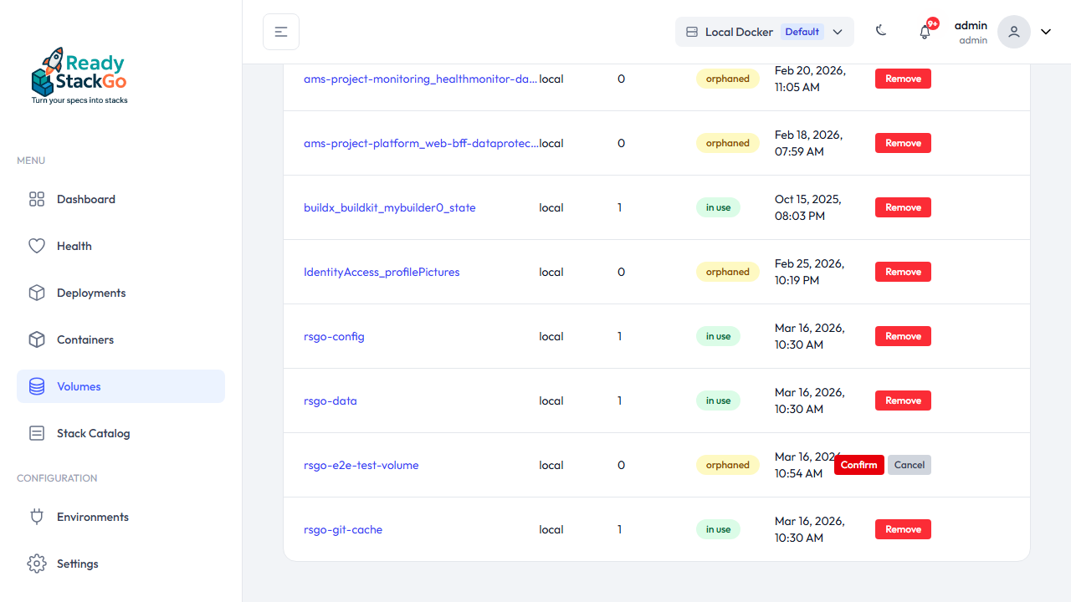Collapse the sidebar with the hamburger button
Image resolution: width=1071 pixels, height=602 pixels.
point(280,31)
